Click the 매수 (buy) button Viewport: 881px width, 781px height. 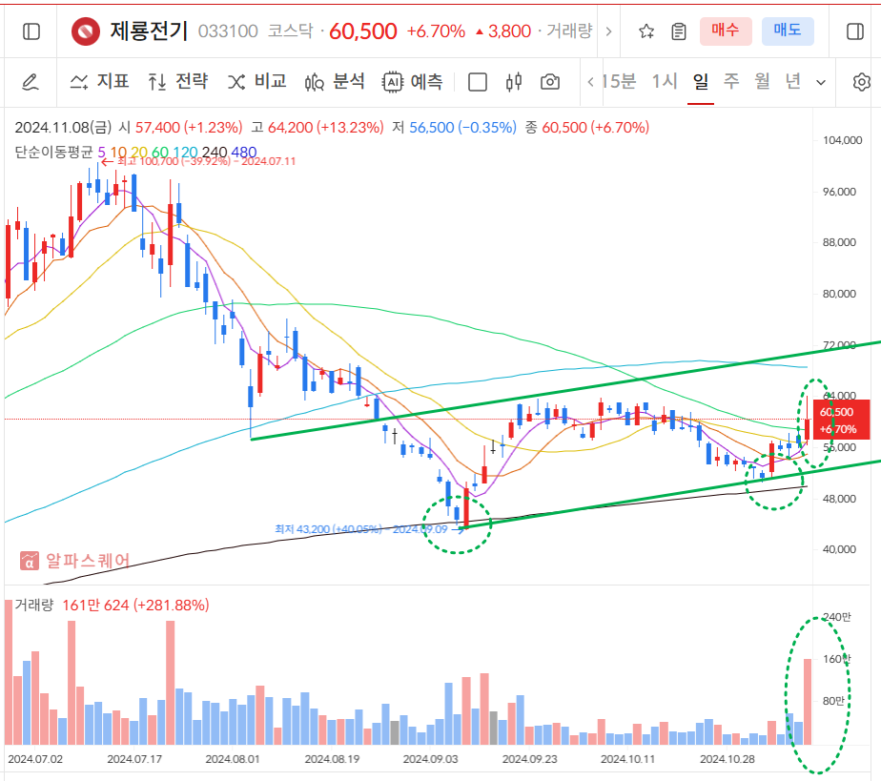coord(725,31)
